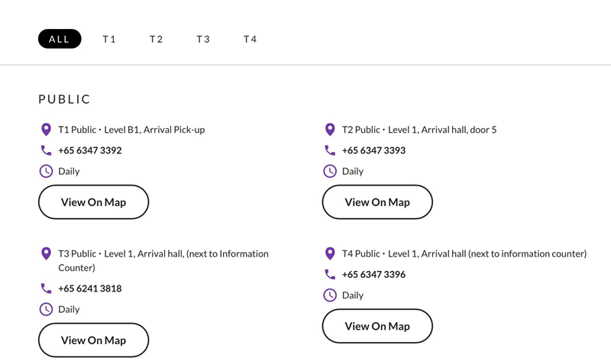
Task: Switch to the T2 terminal tab
Action: pyautogui.click(x=157, y=39)
